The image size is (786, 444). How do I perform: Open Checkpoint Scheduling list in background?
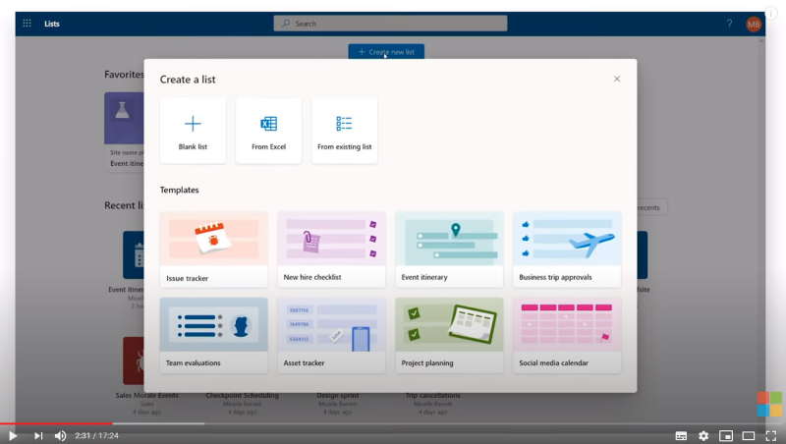(242, 395)
